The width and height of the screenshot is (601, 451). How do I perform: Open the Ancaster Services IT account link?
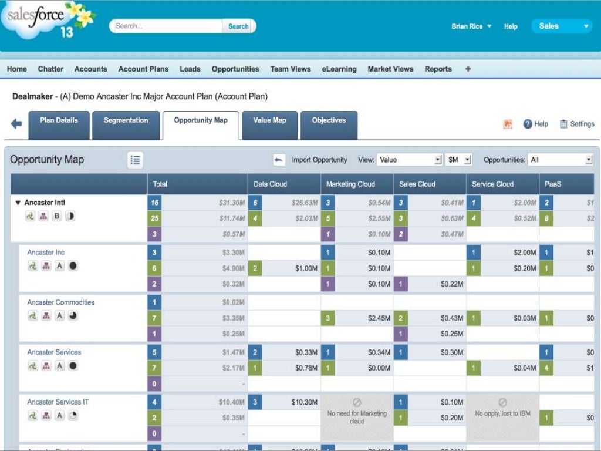[58, 402]
